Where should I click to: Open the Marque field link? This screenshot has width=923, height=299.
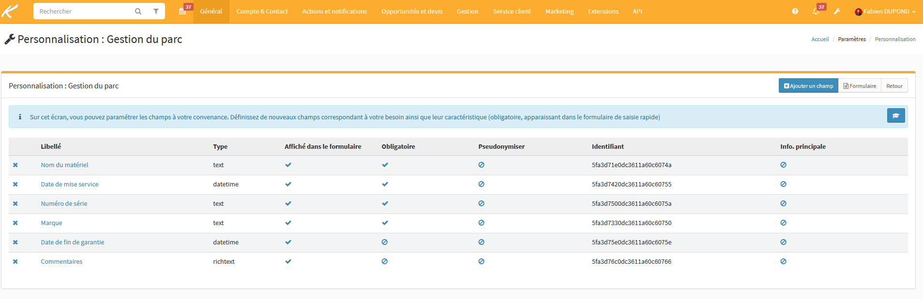tap(51, 223)
